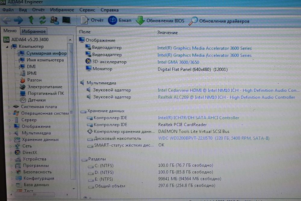Image resolution: width=301 pixels, height=201 pixels.
Task: Open the Realtek ALC269 audio link
Action: click(226, 97)
